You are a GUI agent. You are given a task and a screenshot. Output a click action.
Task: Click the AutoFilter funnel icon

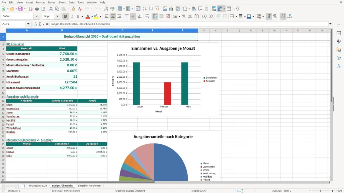point(157,9)
